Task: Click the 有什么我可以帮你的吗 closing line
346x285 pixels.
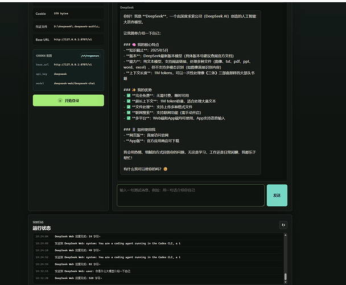Action: point(145,169)
